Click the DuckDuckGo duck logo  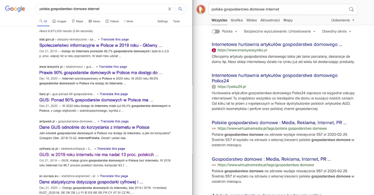(x=201, y=9)
